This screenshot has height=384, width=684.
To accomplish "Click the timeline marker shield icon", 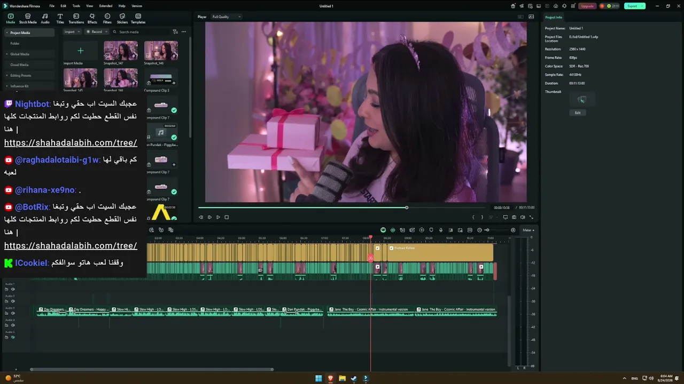I will click(431, 230).
